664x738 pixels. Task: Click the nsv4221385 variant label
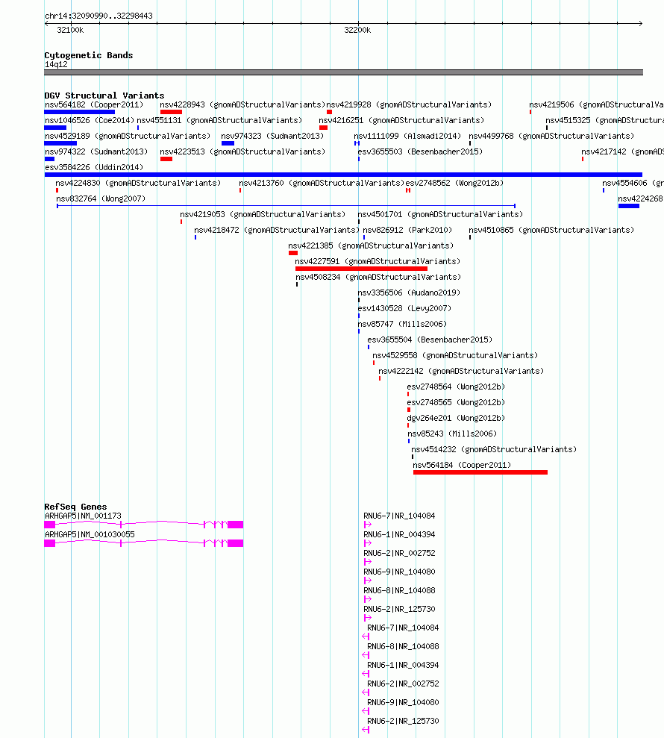371,246
